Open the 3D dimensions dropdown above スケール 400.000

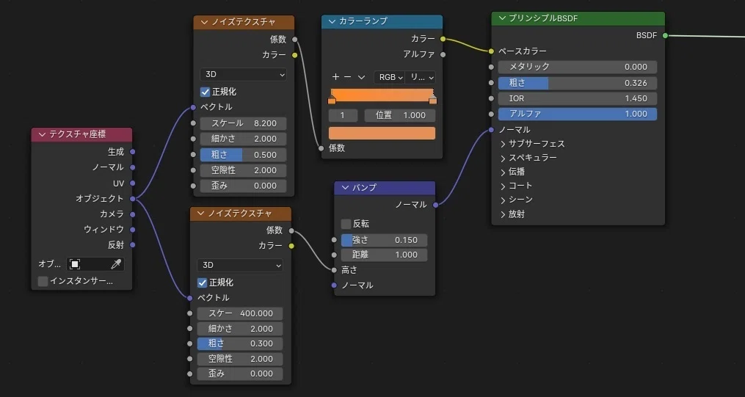click(x=240, y=266)
